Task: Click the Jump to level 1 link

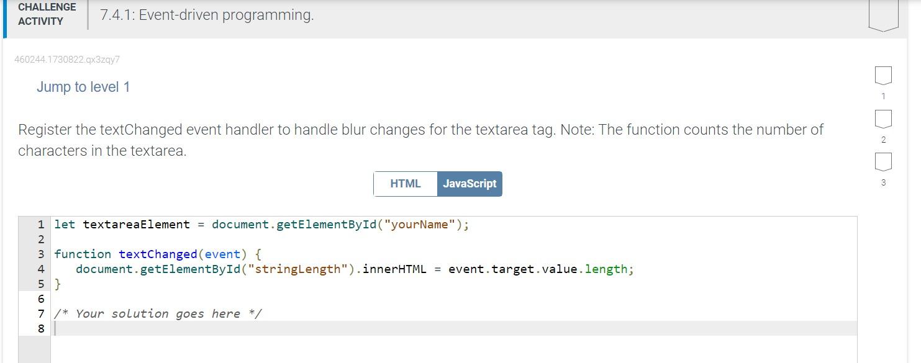Action: click(x=83, y=87)
